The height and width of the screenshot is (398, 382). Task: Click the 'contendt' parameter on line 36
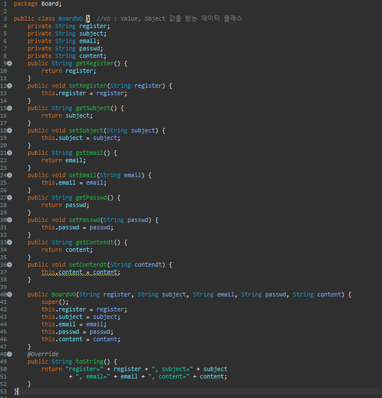coord(148,265)
